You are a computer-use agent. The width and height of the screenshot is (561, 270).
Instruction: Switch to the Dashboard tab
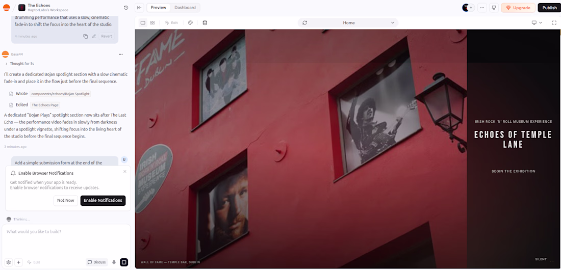click(185, 8)
